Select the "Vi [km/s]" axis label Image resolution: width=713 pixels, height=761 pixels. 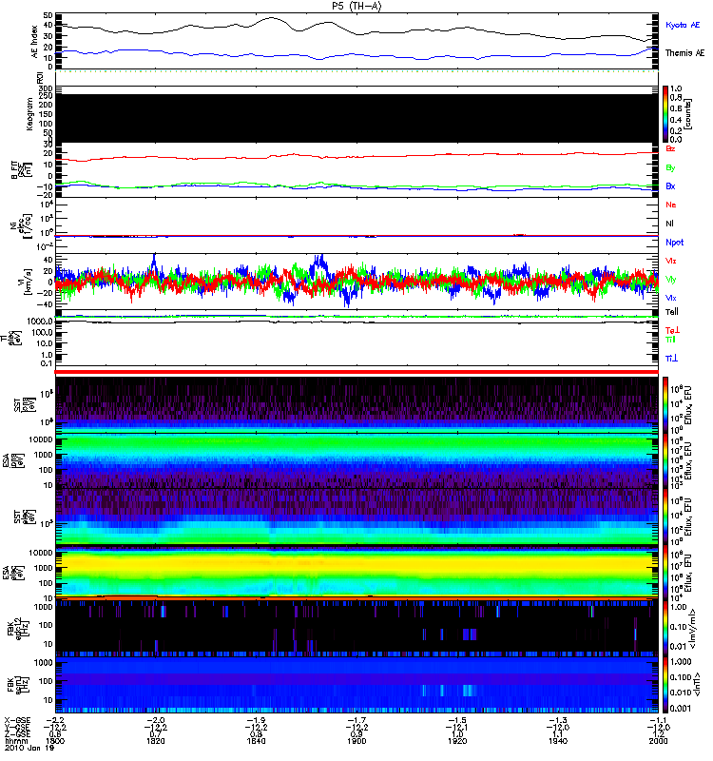click(x=25, y=282)
